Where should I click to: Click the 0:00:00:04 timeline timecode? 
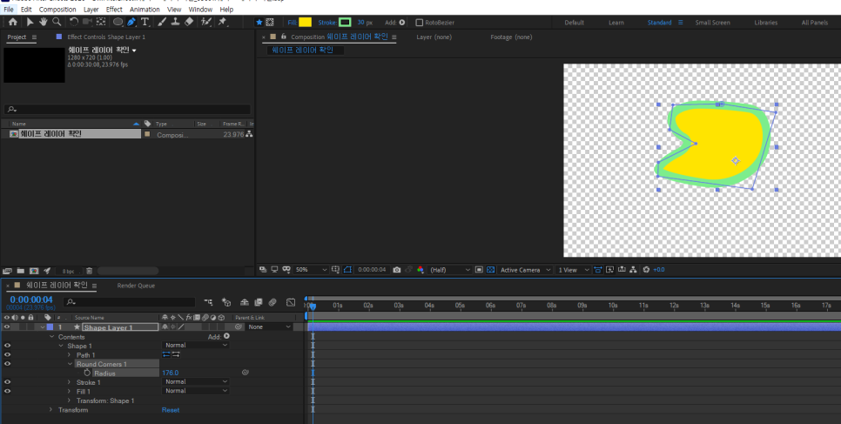tap(31, 299)
